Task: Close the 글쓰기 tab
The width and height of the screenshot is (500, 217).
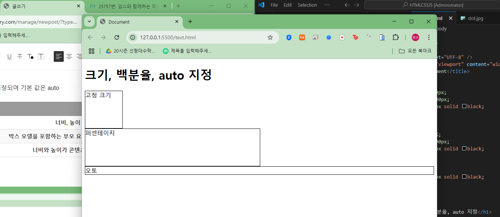Action: pos(78,6)
